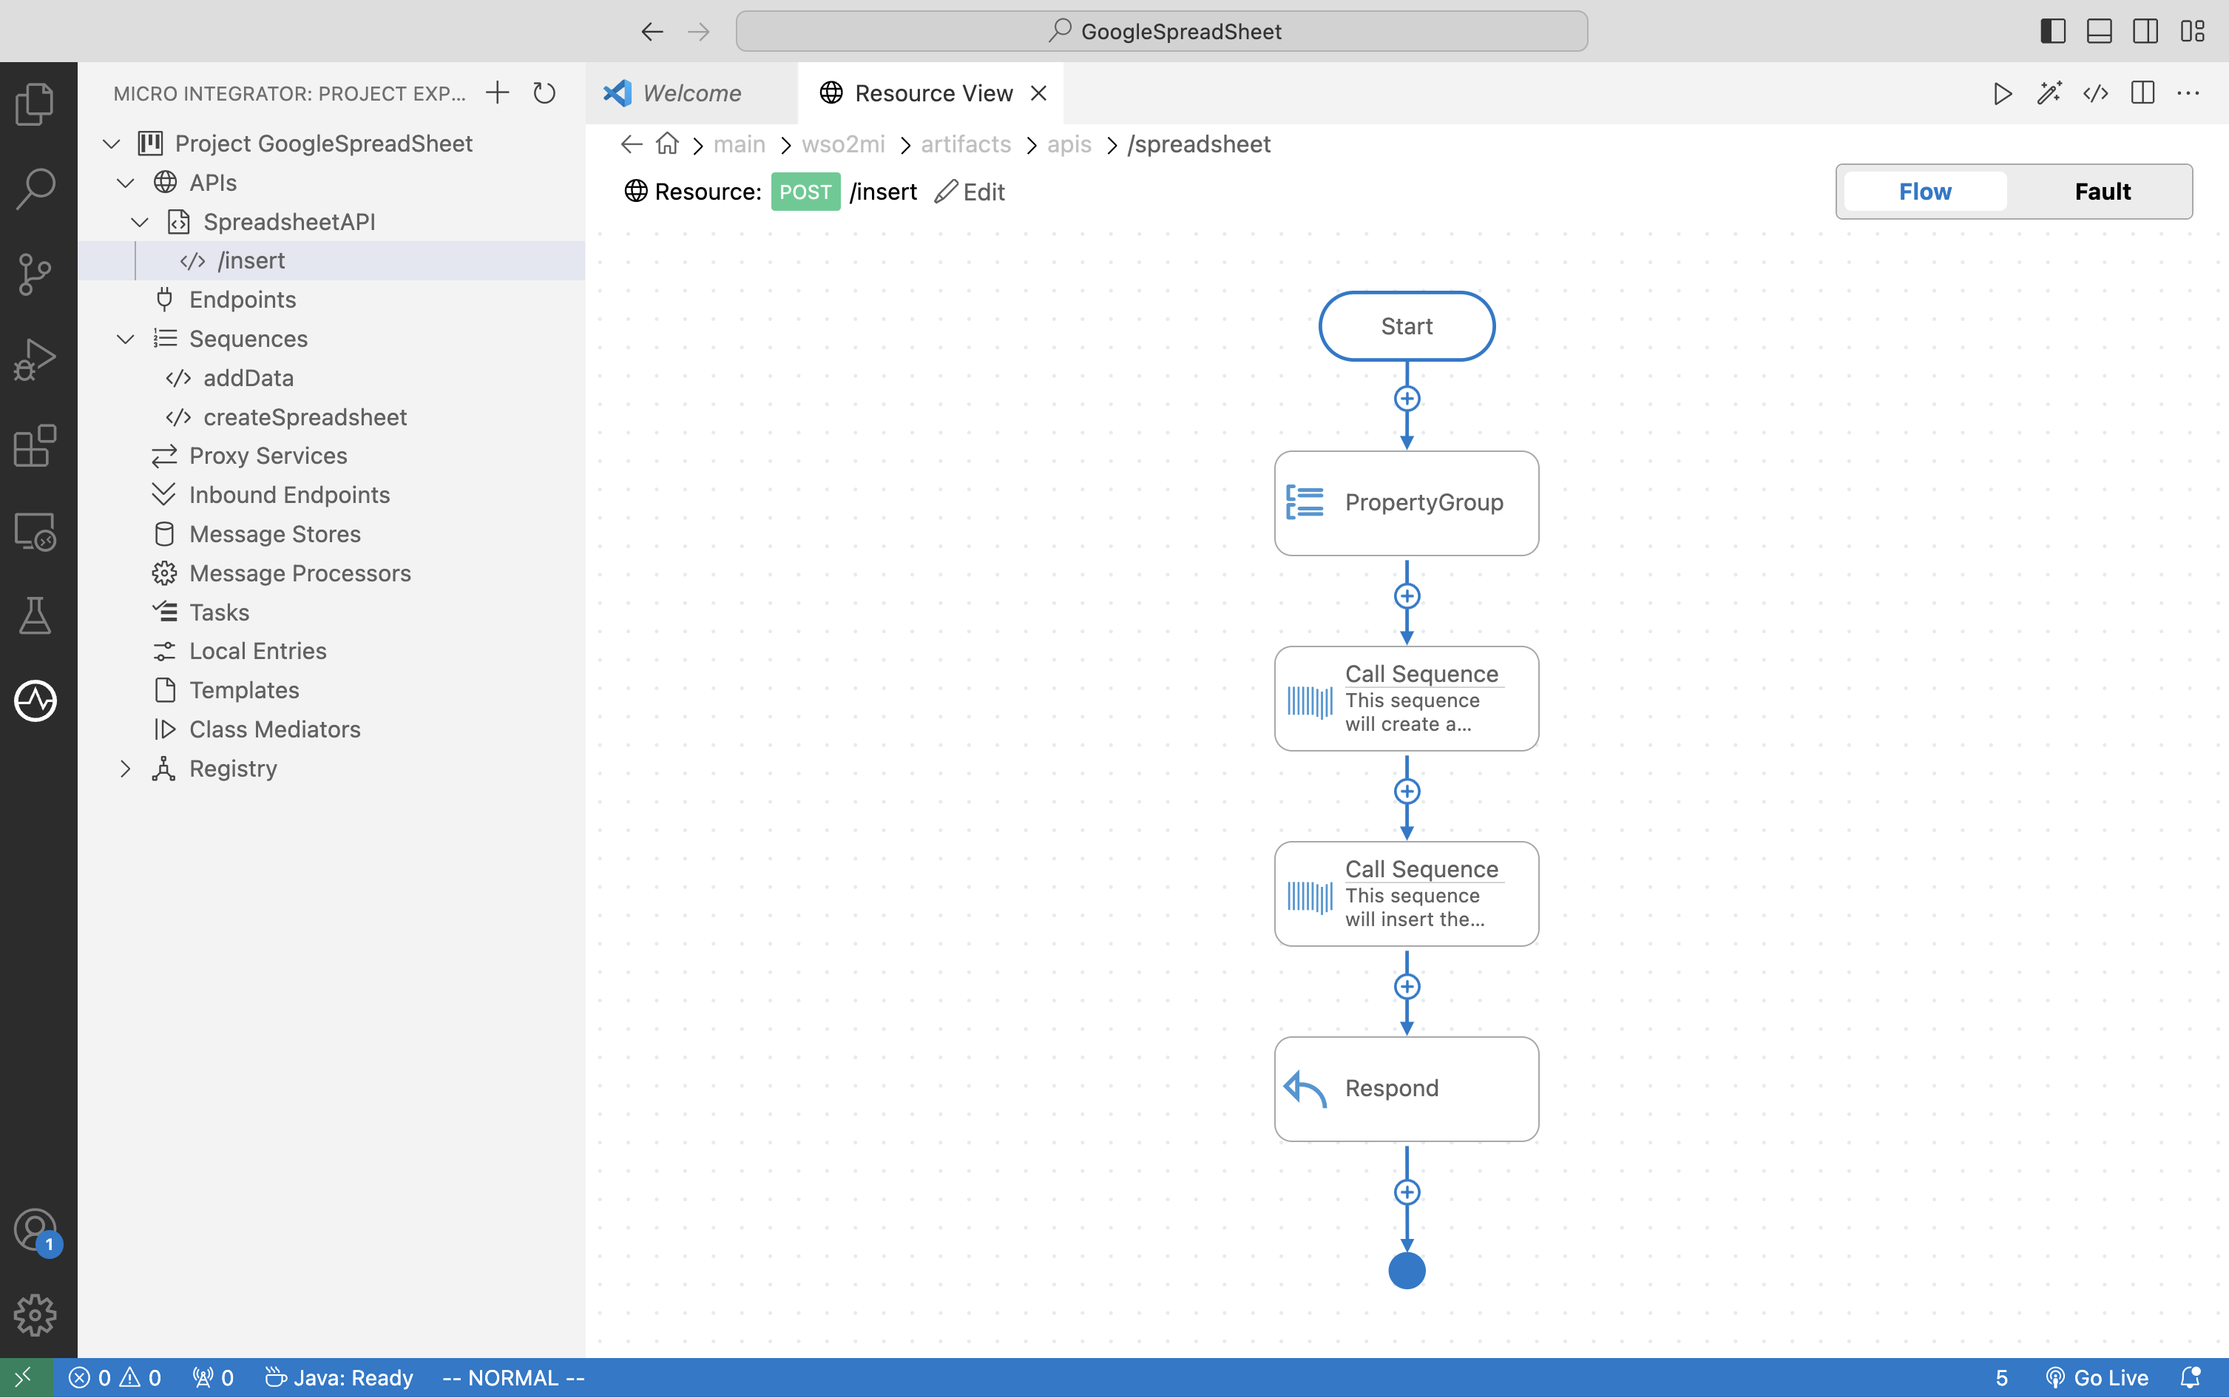Screen dimensions: 2229x1398
Task: Click the main breadcrumb
Action: (x=739, y=144)
